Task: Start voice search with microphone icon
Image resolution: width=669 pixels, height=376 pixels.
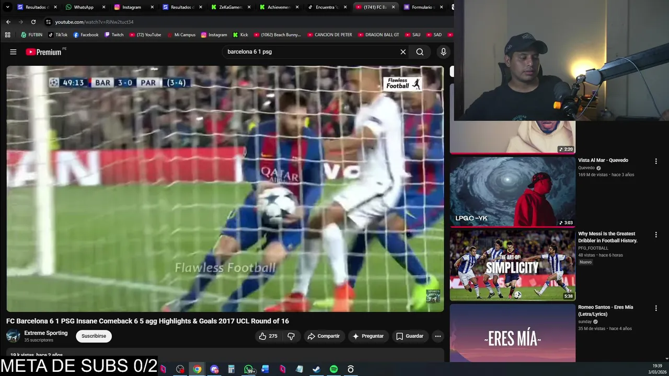Action: click(443, 52)
